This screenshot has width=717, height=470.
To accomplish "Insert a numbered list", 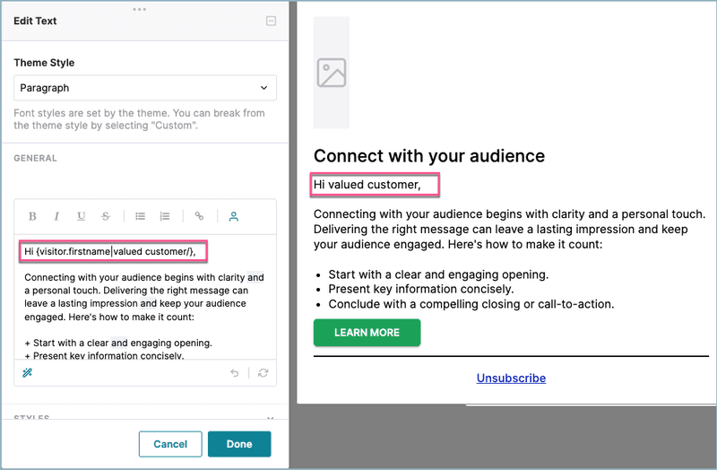I will pyautogui.click(x=165, y=216).
